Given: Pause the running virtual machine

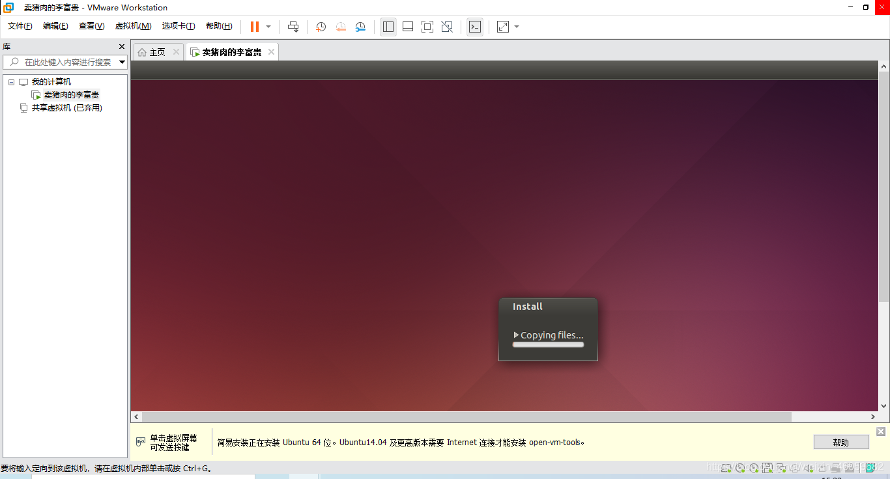Looking at the screenshot, I should click(254, 27).
